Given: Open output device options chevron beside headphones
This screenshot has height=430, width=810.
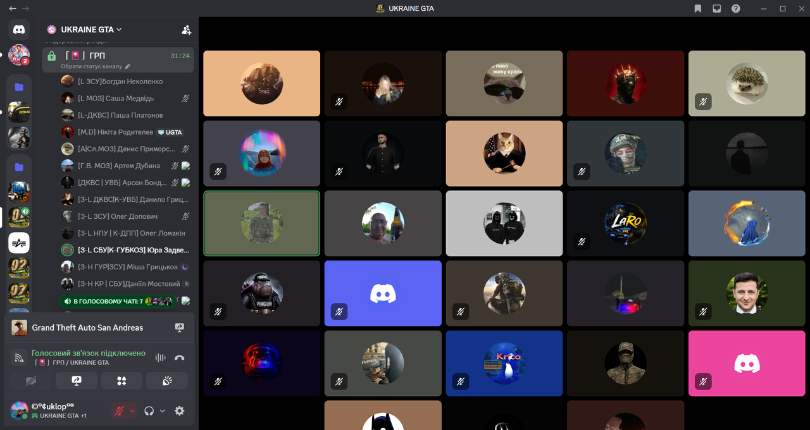Looking at the screenshot, I should (x=162, y=410).
